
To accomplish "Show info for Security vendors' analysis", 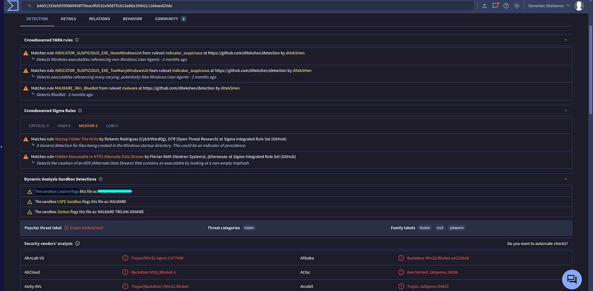I will coord(78,244).
